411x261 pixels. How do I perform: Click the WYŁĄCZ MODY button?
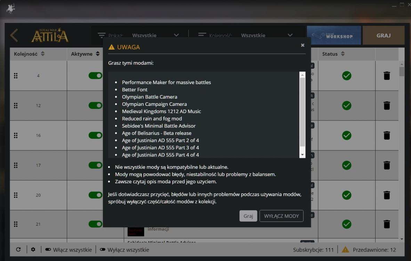281,216
